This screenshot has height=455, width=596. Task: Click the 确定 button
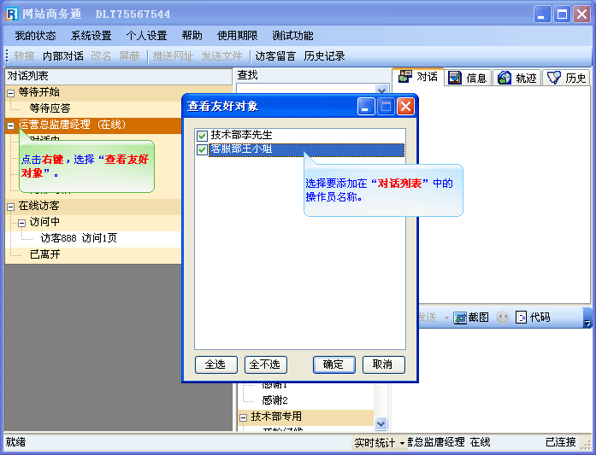pos(333,365)
